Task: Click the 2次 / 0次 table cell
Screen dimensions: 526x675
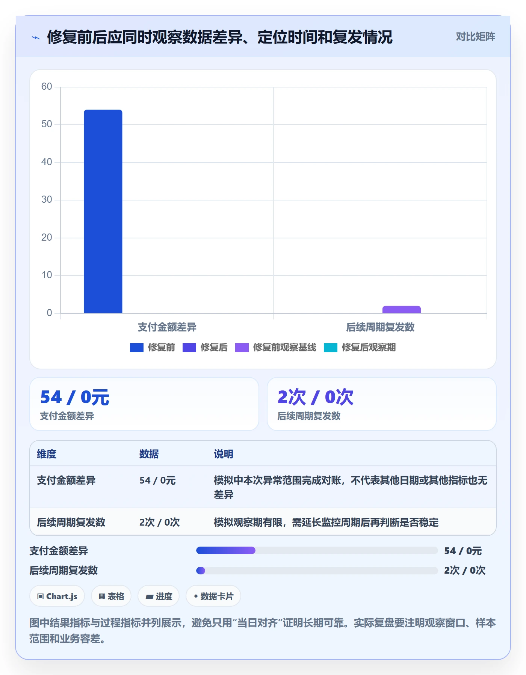Action: click(x=159, y=522)
